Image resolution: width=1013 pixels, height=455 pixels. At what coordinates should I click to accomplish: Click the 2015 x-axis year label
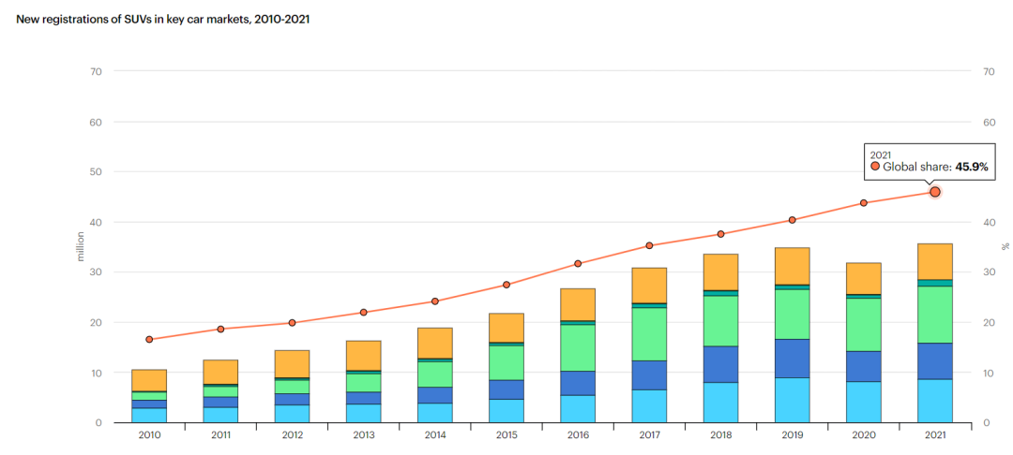coord(506,436)
